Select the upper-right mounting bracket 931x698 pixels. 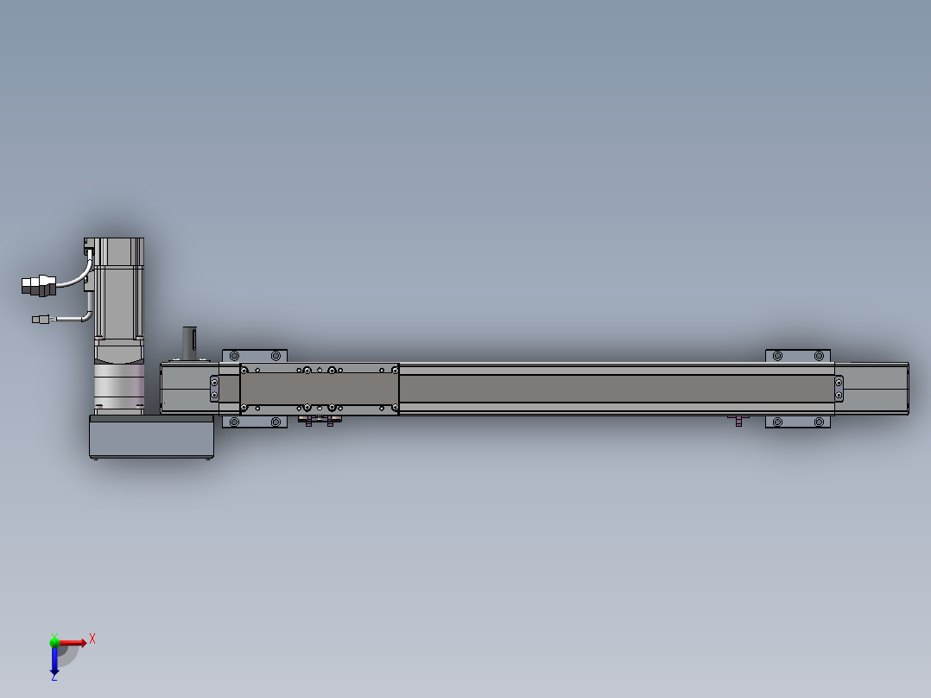(798, 356)
